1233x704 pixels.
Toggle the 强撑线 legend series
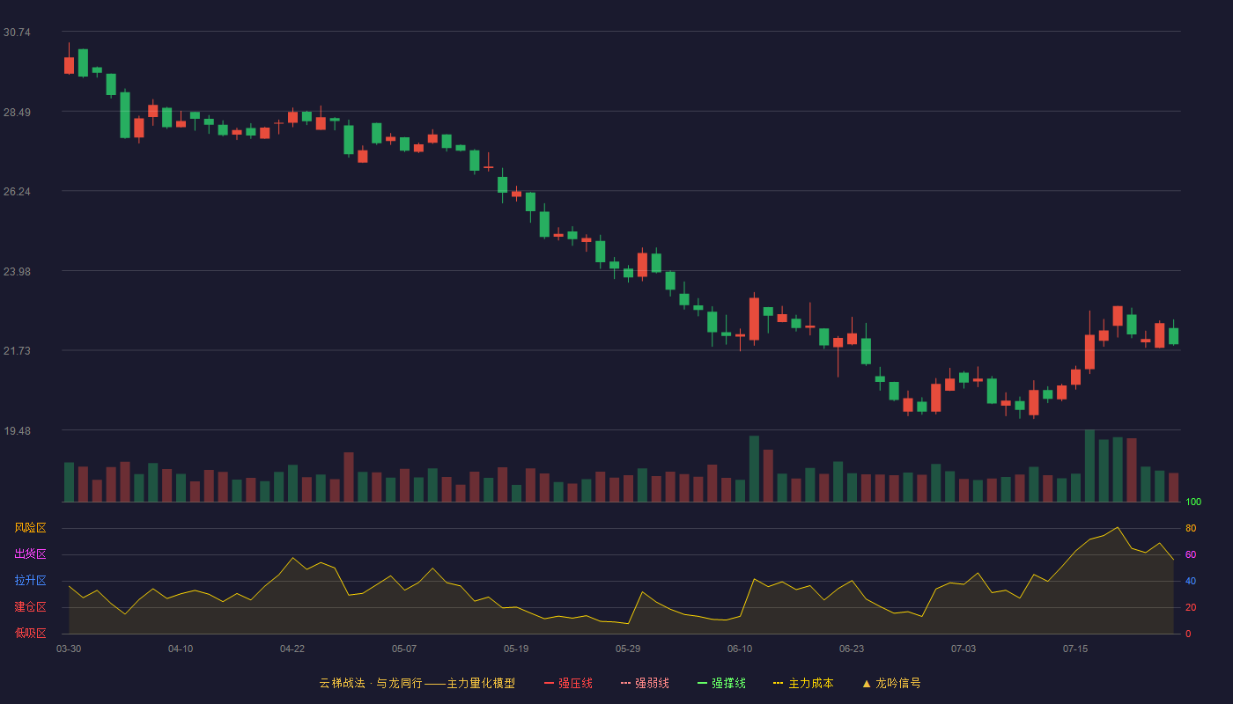721,683
